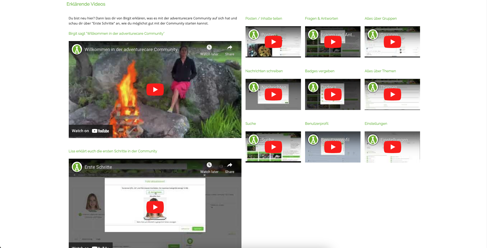
Task: Click Watch later icon on Erste Schritte video
Action: [x=209, y=165]
